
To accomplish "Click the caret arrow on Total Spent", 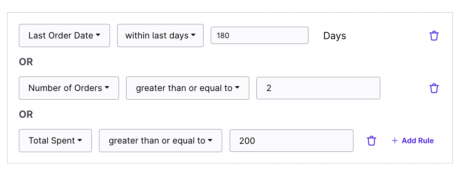I will point(80,141).
